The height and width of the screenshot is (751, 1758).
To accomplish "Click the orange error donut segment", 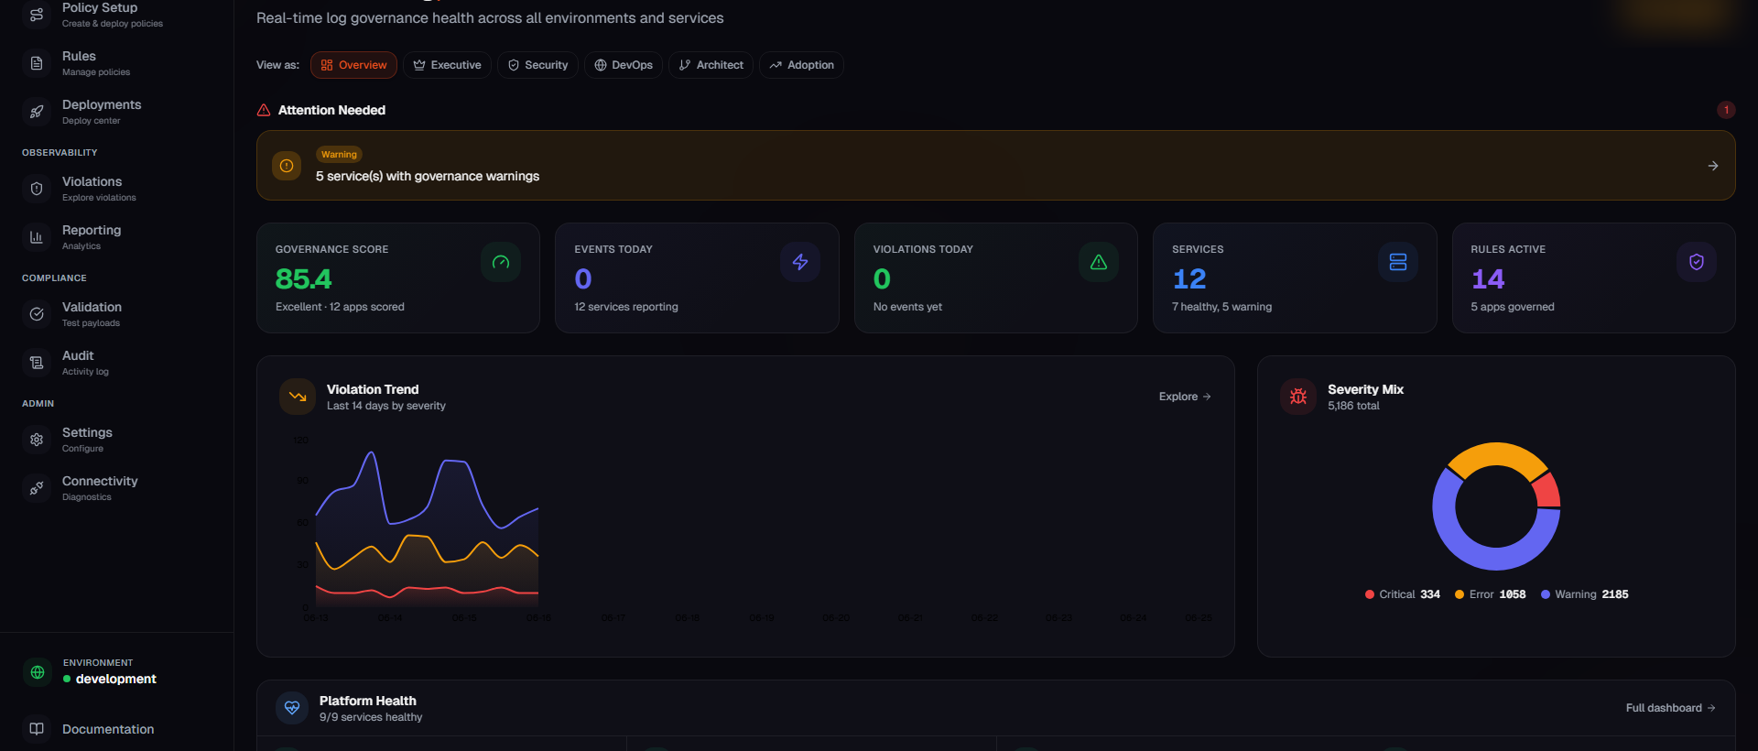I will (1496, 454).
